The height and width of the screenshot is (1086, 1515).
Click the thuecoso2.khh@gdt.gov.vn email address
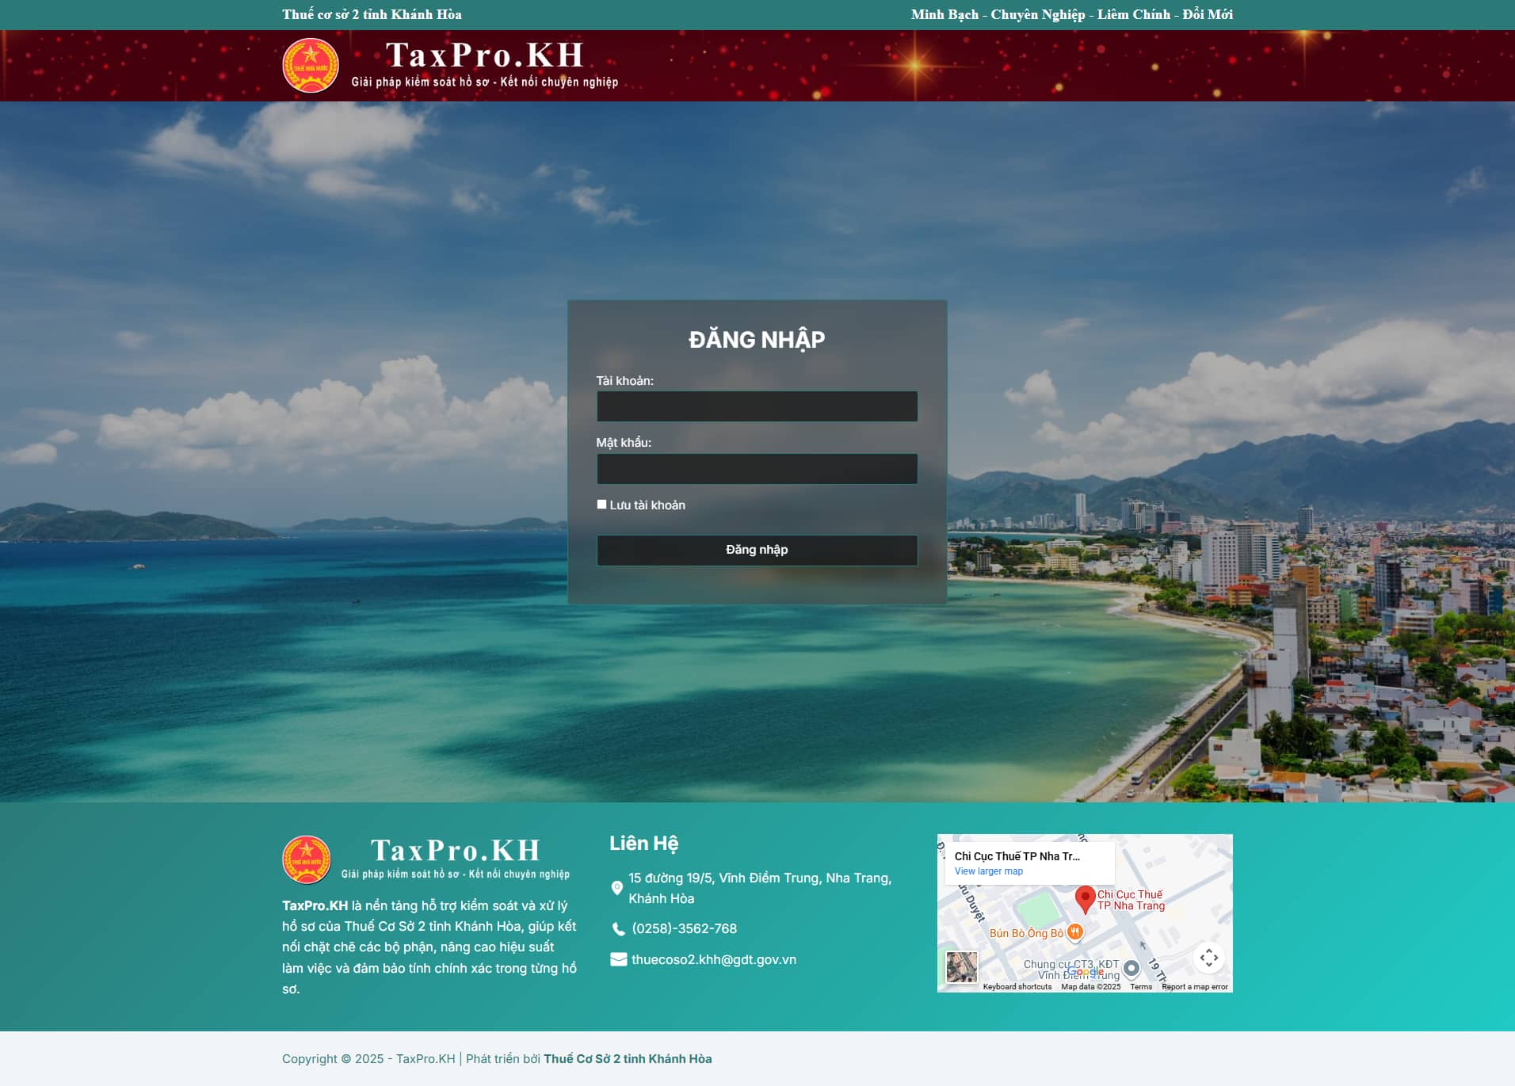(713, 959)
